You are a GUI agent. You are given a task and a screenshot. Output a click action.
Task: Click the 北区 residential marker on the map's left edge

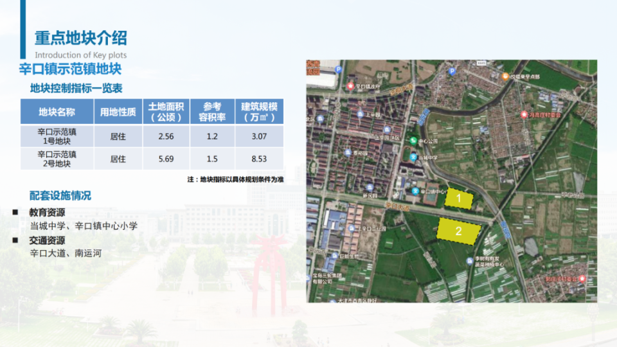tap(320, 118)
